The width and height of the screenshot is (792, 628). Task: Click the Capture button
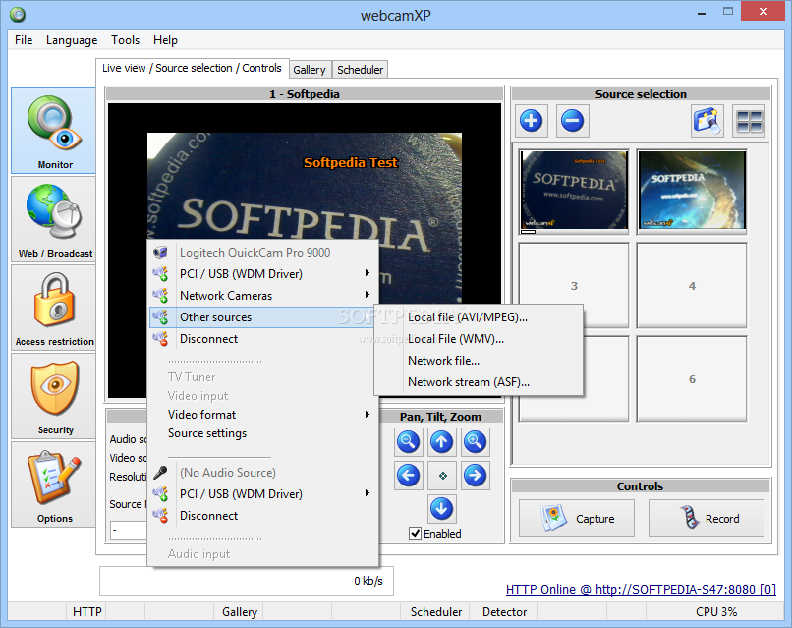[x=577, y=518]
